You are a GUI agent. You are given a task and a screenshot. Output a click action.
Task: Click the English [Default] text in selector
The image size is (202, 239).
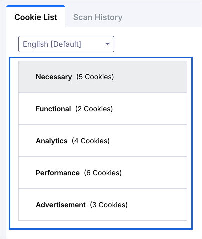(52, 44)
